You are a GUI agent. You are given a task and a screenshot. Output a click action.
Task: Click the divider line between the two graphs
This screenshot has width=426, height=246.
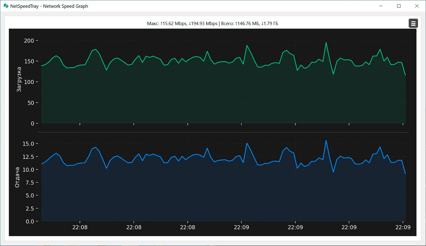(223, 132)
